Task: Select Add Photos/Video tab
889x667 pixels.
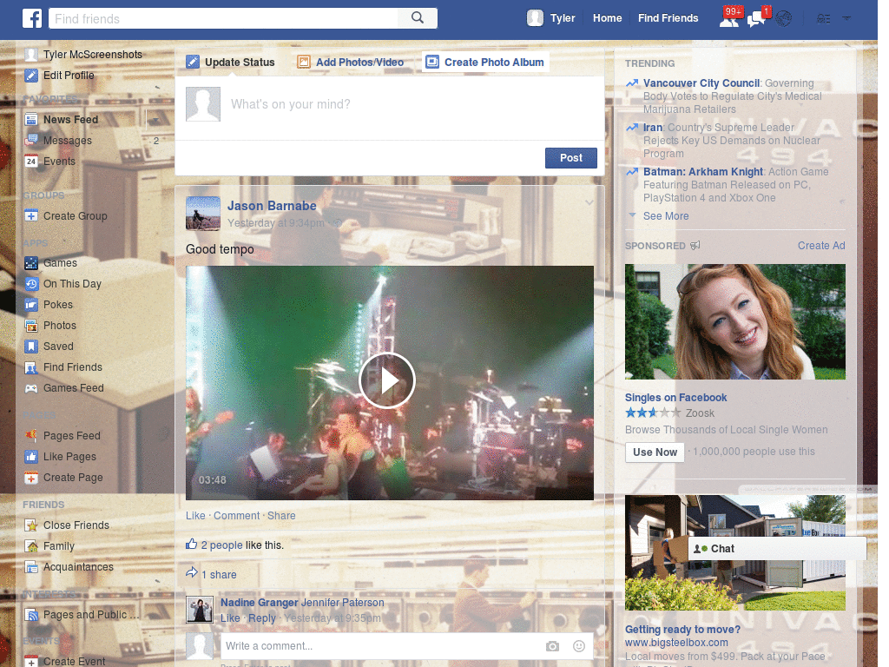Action: 351,62
